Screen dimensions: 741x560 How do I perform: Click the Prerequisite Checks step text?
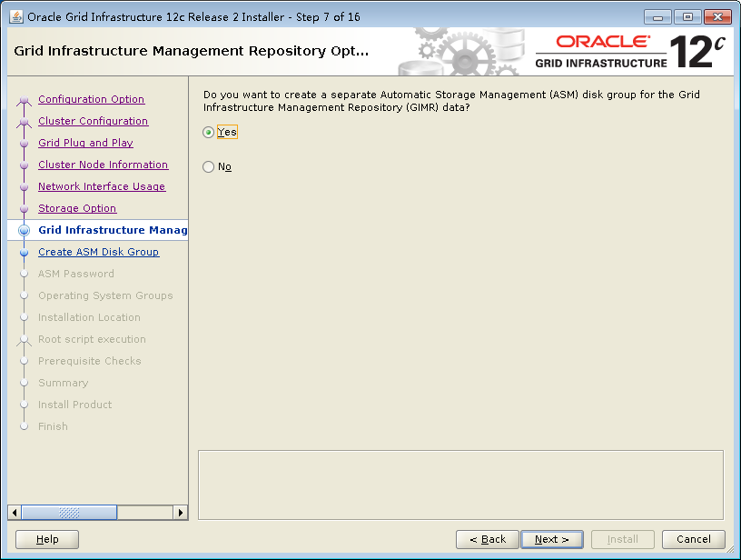[x=90, y=361]
